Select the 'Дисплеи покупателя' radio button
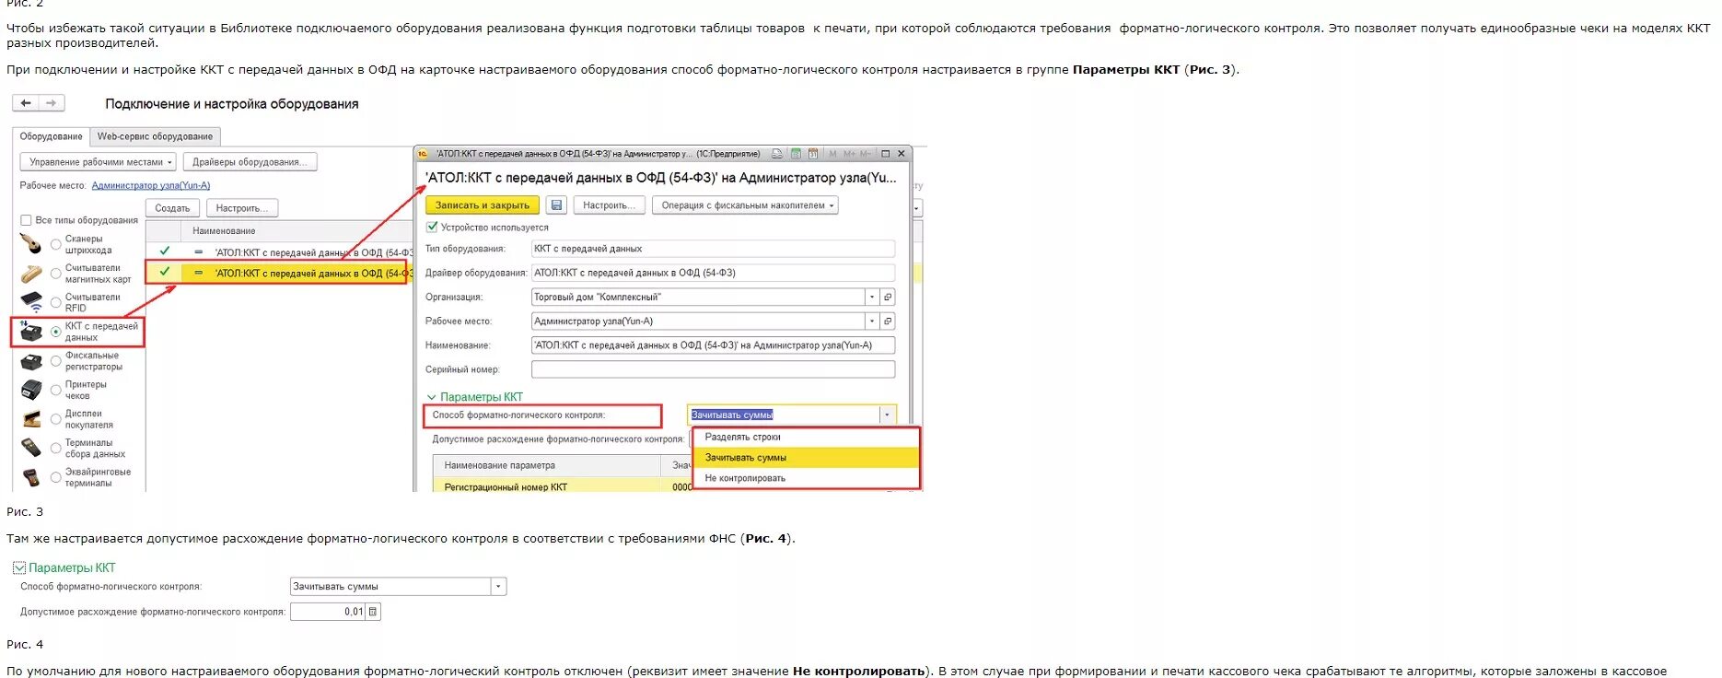Screen dimensions: 1722x678 click(56, 419)
